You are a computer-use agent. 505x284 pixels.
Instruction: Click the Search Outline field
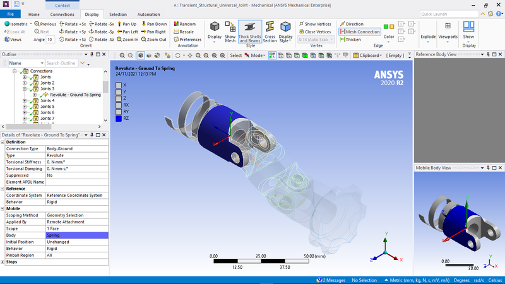tap(61, 63)
